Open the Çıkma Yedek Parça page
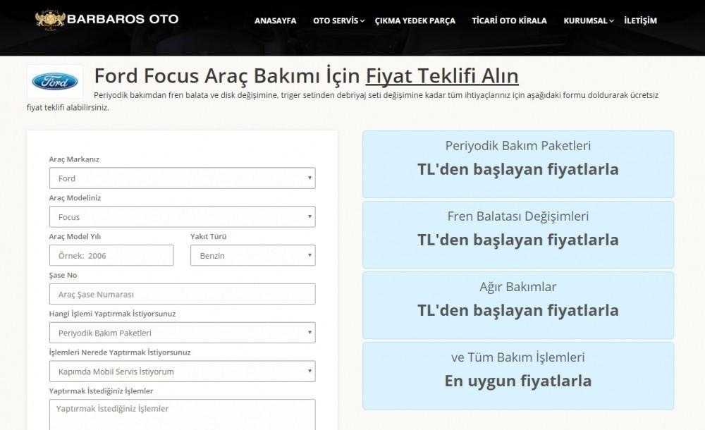The height and width of the screenshot is (430, 705). 415,20
